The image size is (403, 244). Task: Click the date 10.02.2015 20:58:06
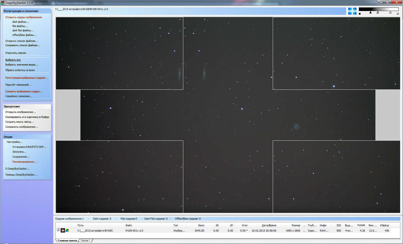tap(264, 230)
